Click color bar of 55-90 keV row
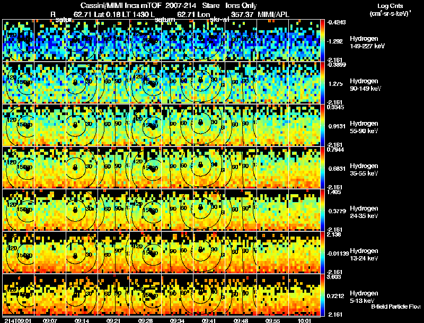 pyautogui.click(x=322, y=125)
